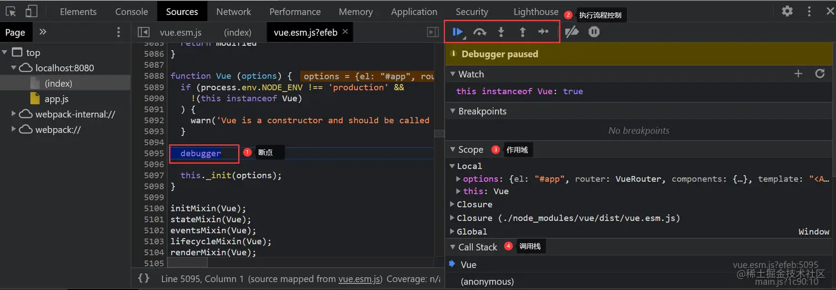Select app.js in the file tree

coord(56,99)
